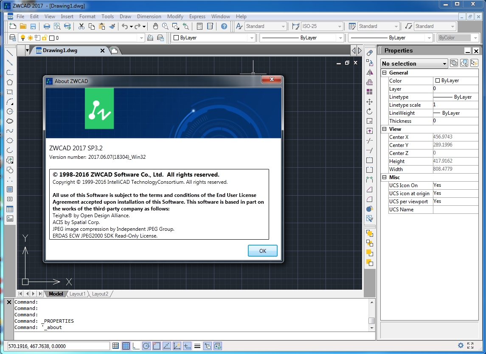486x354 pixels.
Task: Toggle Object Snap Tracking in status bar
Action: 166,346
